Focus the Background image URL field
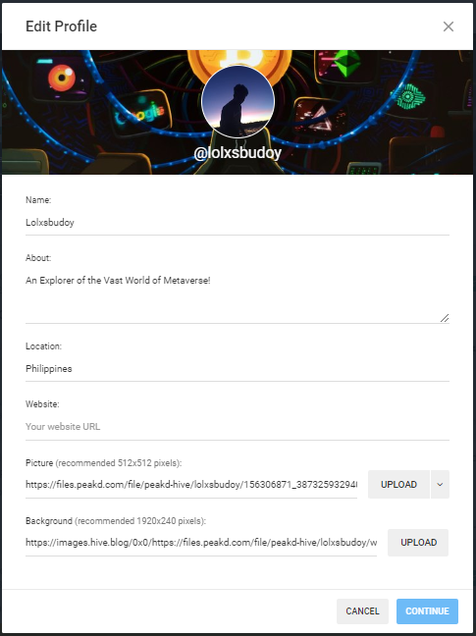The height and width of the screenshot is (636, 476). coord(201,543)
